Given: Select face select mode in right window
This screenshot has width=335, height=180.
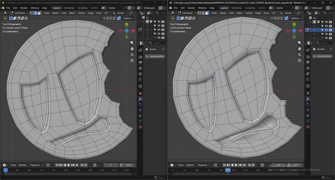Looking at the screenshot, I should 207,13.
